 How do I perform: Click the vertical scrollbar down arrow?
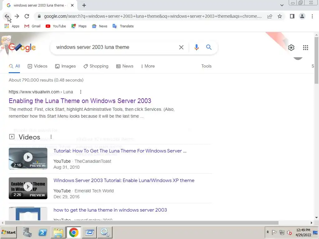[317, 218]
